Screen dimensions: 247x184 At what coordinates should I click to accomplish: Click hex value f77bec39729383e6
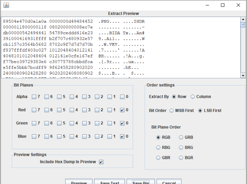[x=25, y=62]
